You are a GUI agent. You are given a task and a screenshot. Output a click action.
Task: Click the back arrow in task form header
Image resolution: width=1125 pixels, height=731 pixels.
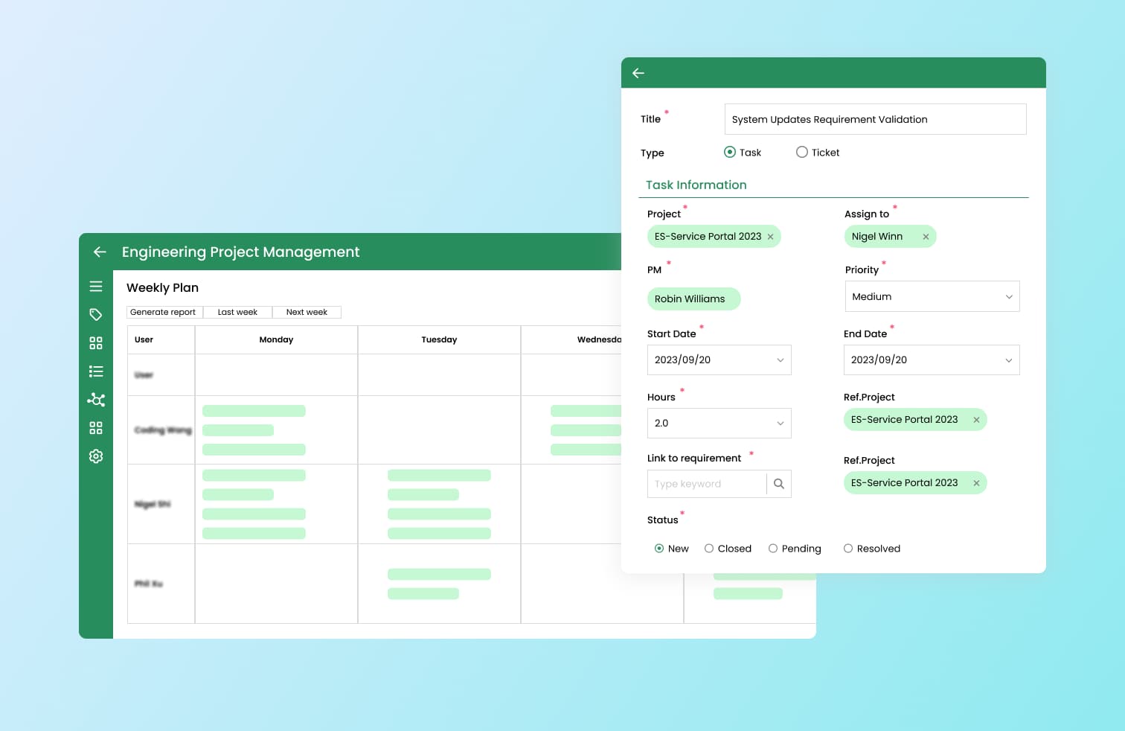pyautogui.click(x=638, y=73)
